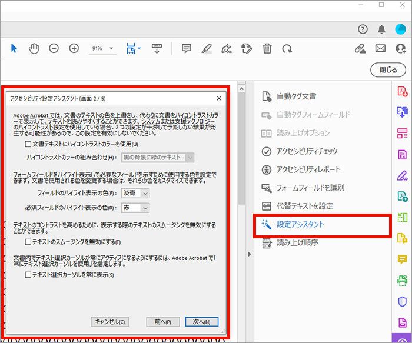Open フィールドのハイライト表示の色 dropdown
The width and height of the screenshot is (412, 343).
tap(135, 194)
